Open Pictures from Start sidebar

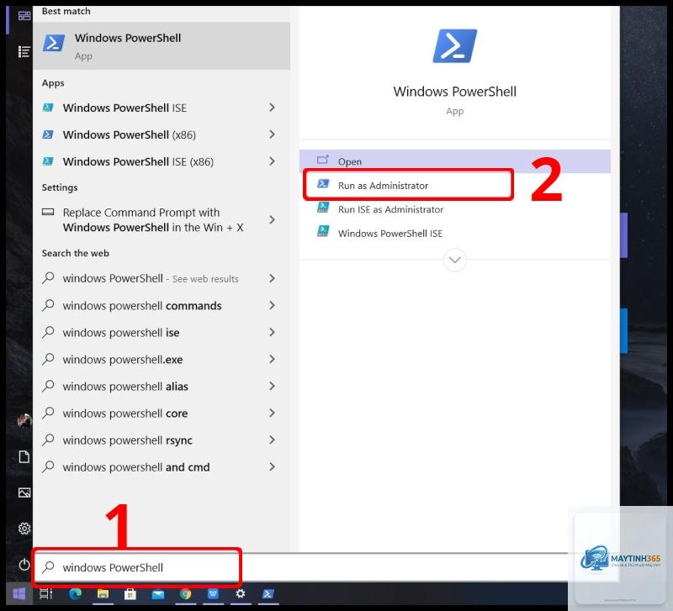(24, 492)
